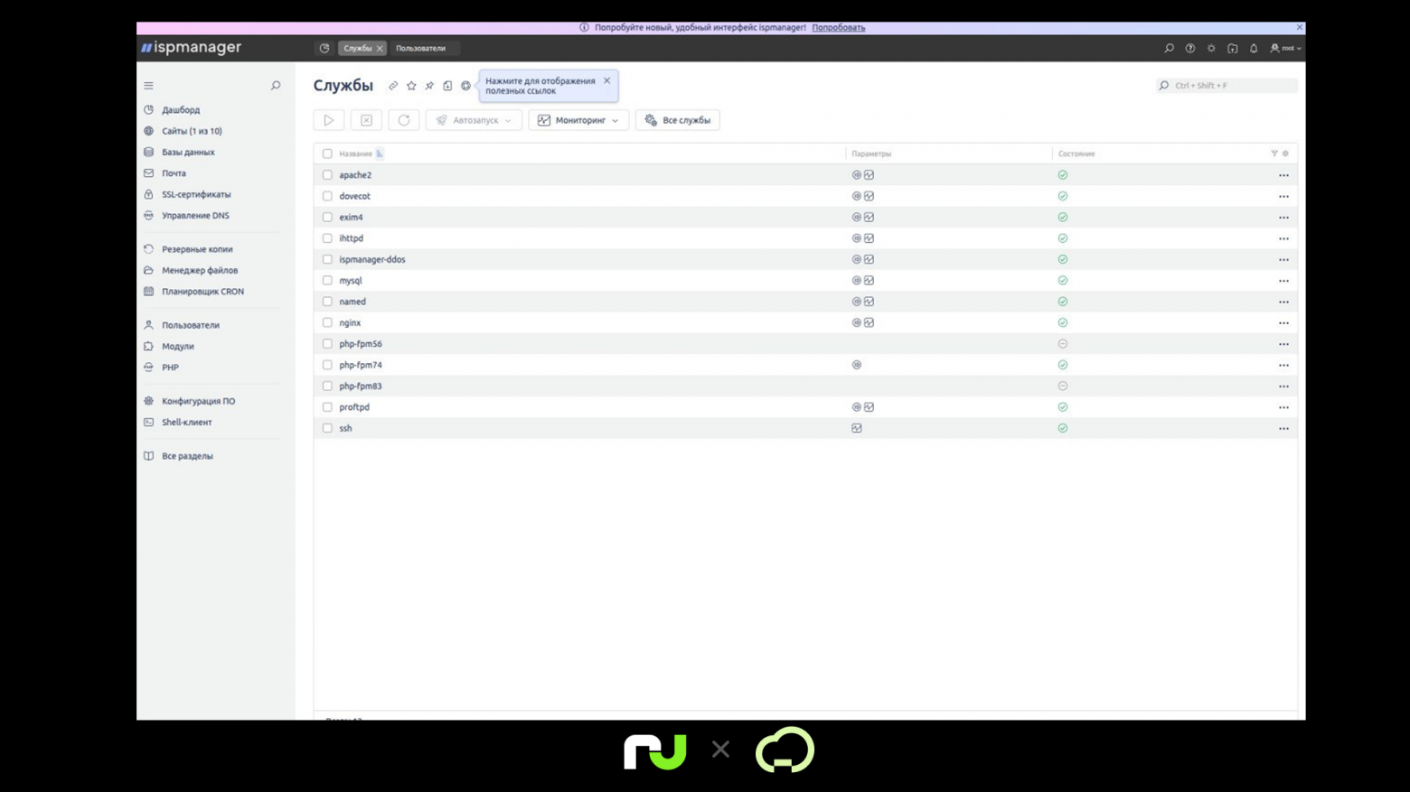This screenshot has height=792, width=1410.
Task: Add Службы page to favorites star
Action: [x=411, y=86]
